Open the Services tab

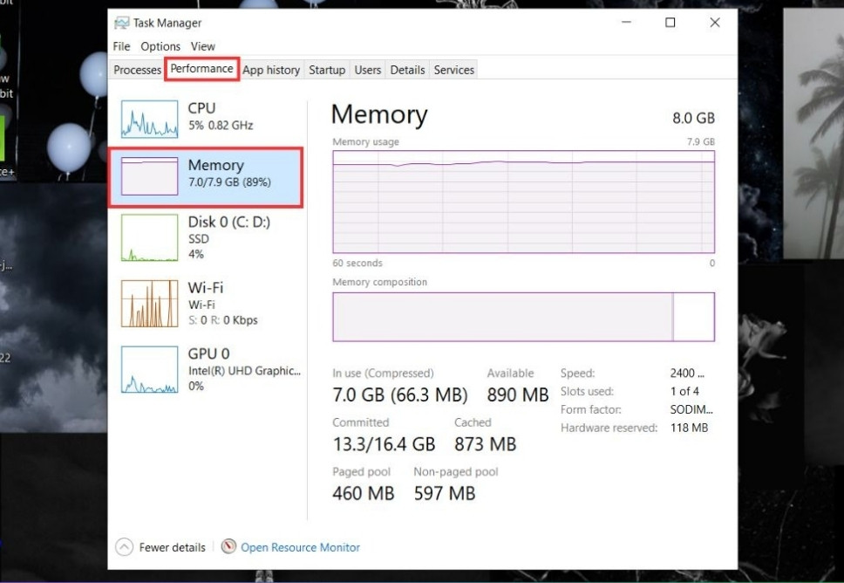pyautogui.click(x=453, y=70)
